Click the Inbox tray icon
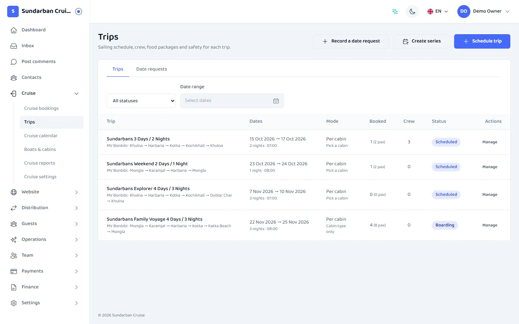Viewport: 519px width, 324px height. pos(14,46)
